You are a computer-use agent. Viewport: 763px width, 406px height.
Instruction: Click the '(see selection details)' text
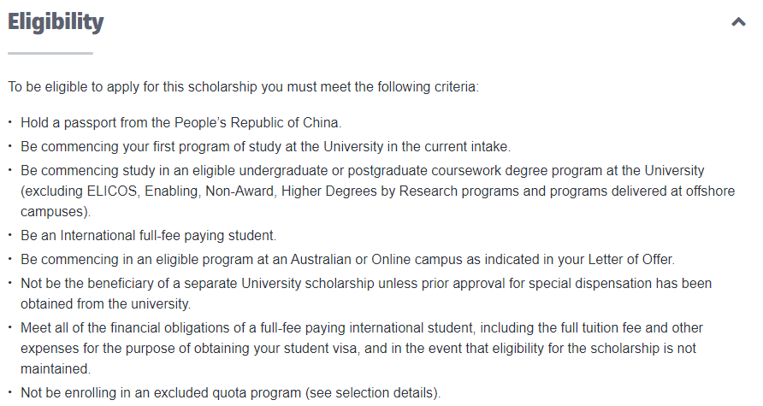373,393
